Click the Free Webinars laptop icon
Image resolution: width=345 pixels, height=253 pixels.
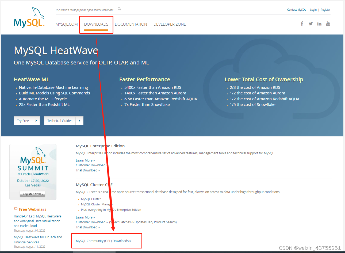pos(16,209)
